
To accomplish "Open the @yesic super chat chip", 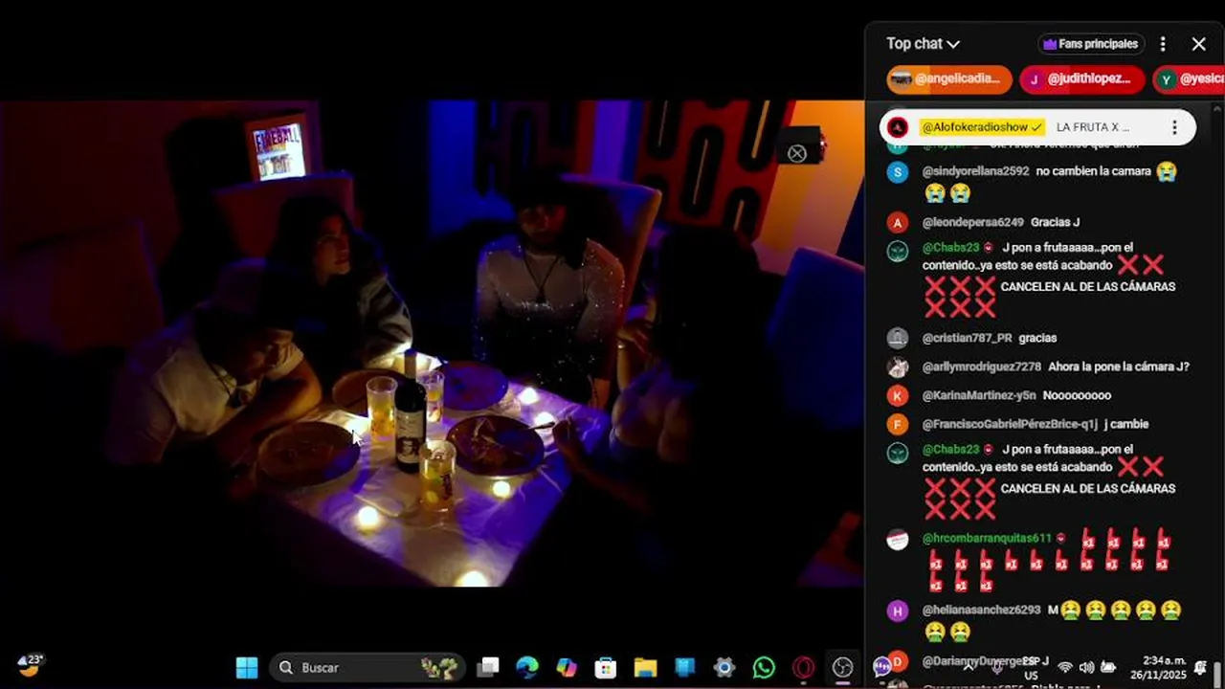I will (x=1189, y=78).
